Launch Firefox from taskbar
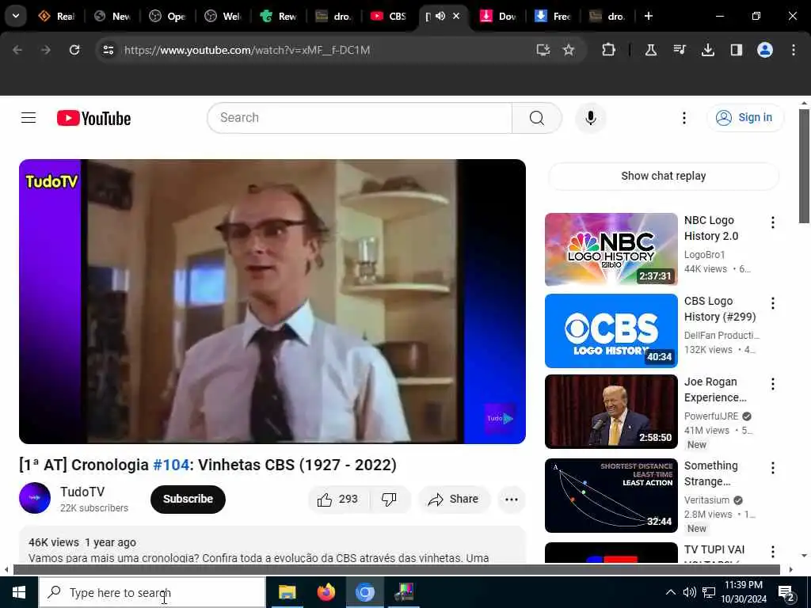 coord(326,592)
